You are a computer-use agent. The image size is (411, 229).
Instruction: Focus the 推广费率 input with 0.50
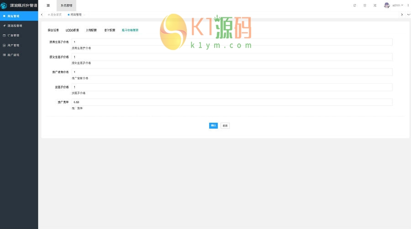point(232,102)
